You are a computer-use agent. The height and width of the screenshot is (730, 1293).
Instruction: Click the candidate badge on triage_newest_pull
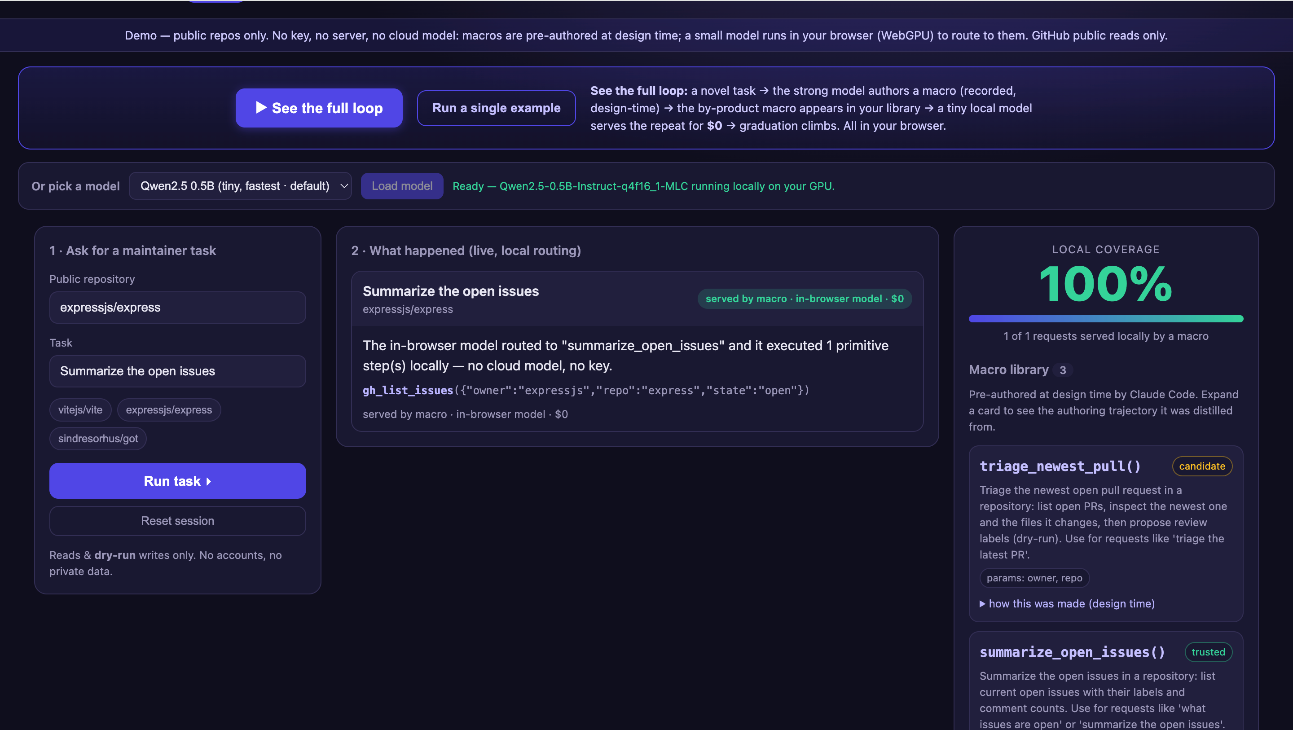[x=1202, y=466]
